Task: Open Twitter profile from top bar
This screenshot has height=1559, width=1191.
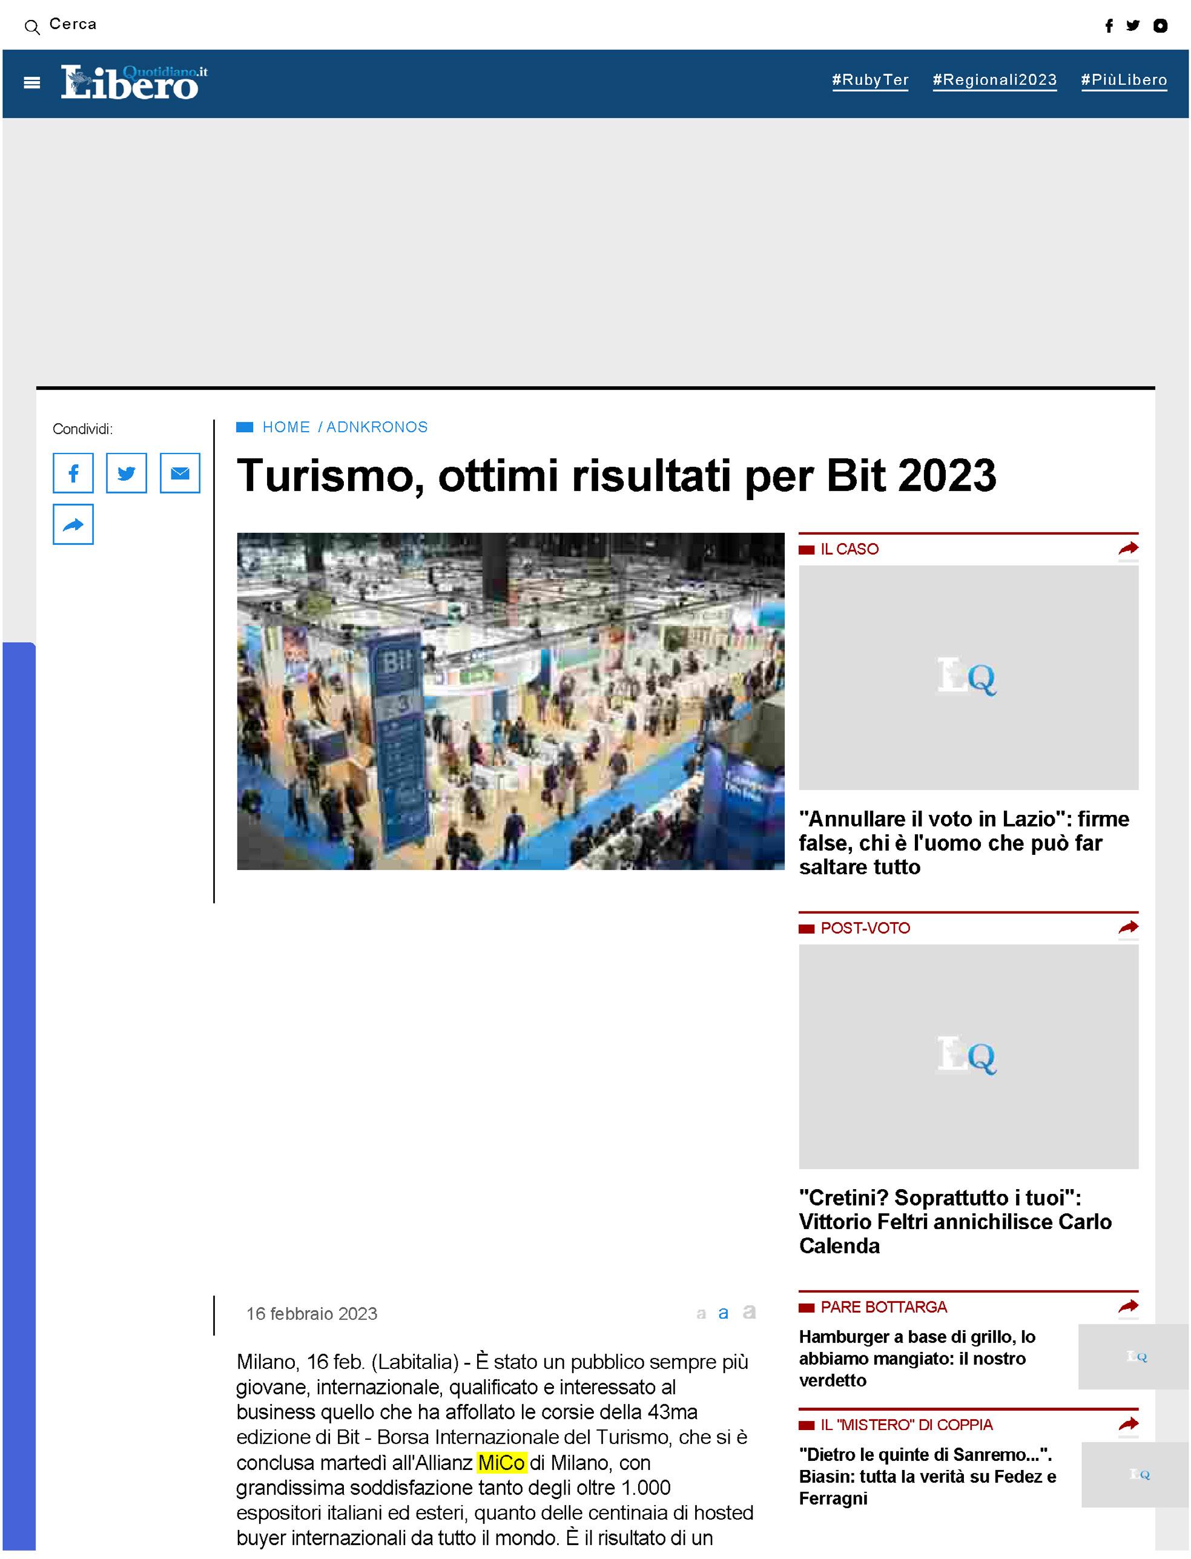Action: (1133, 26)
